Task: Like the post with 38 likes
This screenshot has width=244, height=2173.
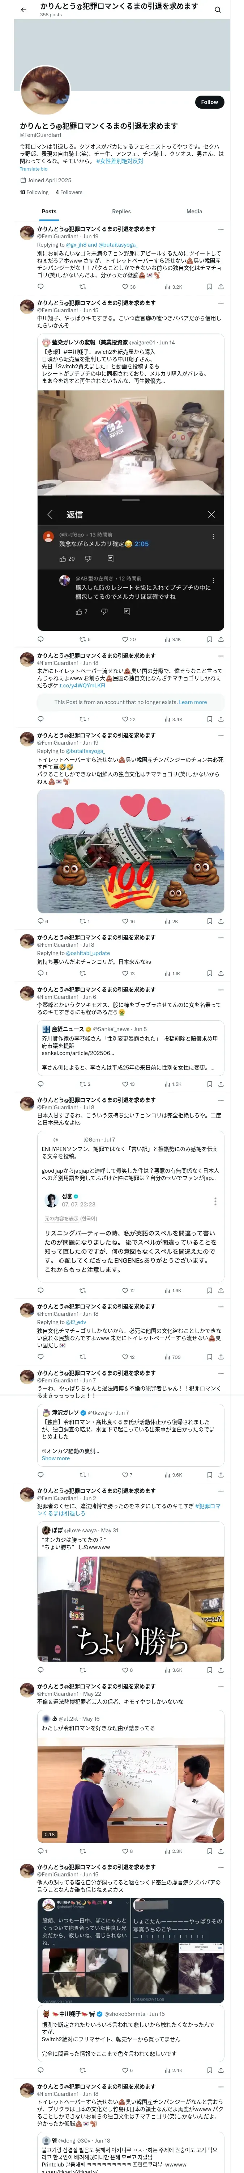Action: pos(128,287)
